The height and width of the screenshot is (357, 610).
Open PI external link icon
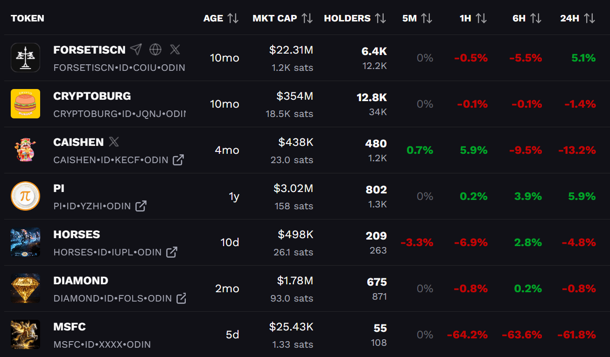point(141,206)
